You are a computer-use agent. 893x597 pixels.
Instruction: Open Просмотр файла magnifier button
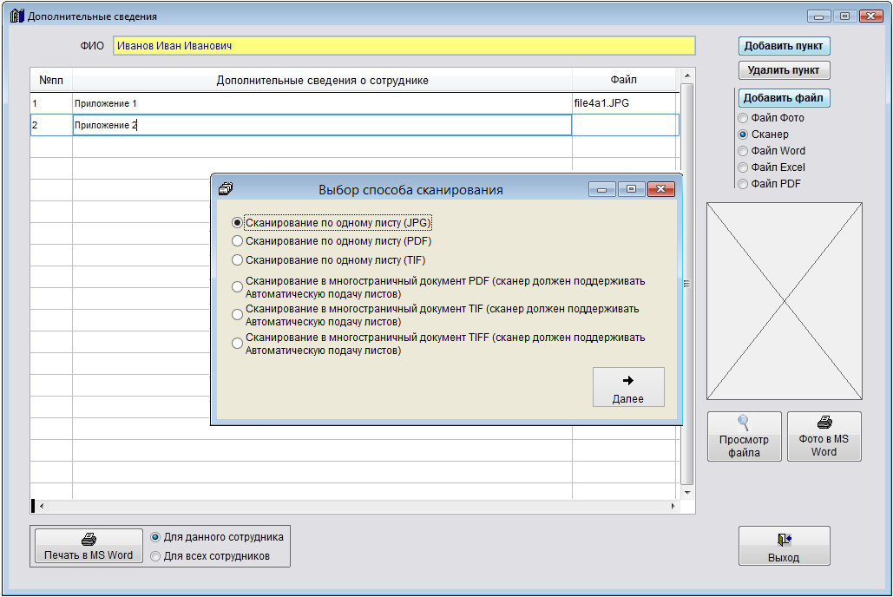click(x=744, y=436)
